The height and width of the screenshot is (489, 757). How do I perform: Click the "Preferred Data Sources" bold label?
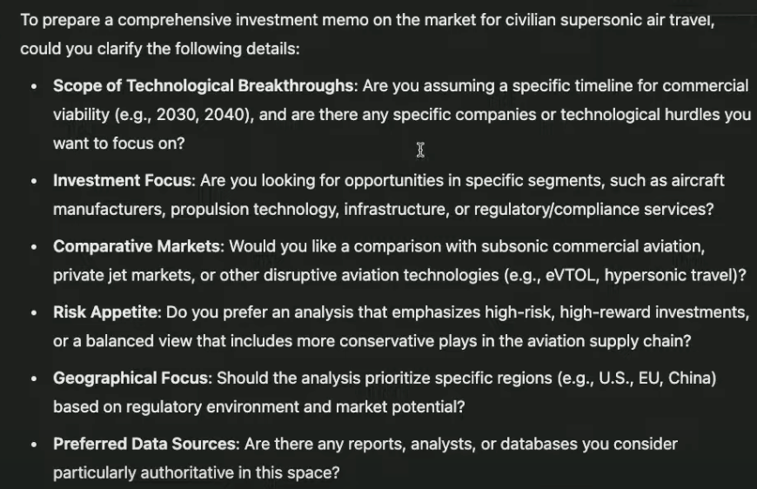coord(144,445)
